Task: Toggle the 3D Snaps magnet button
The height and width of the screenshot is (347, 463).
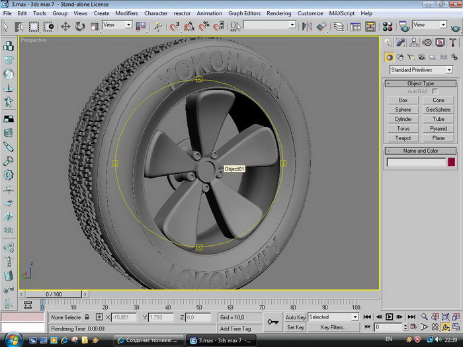Action: (x=175, y=26)
